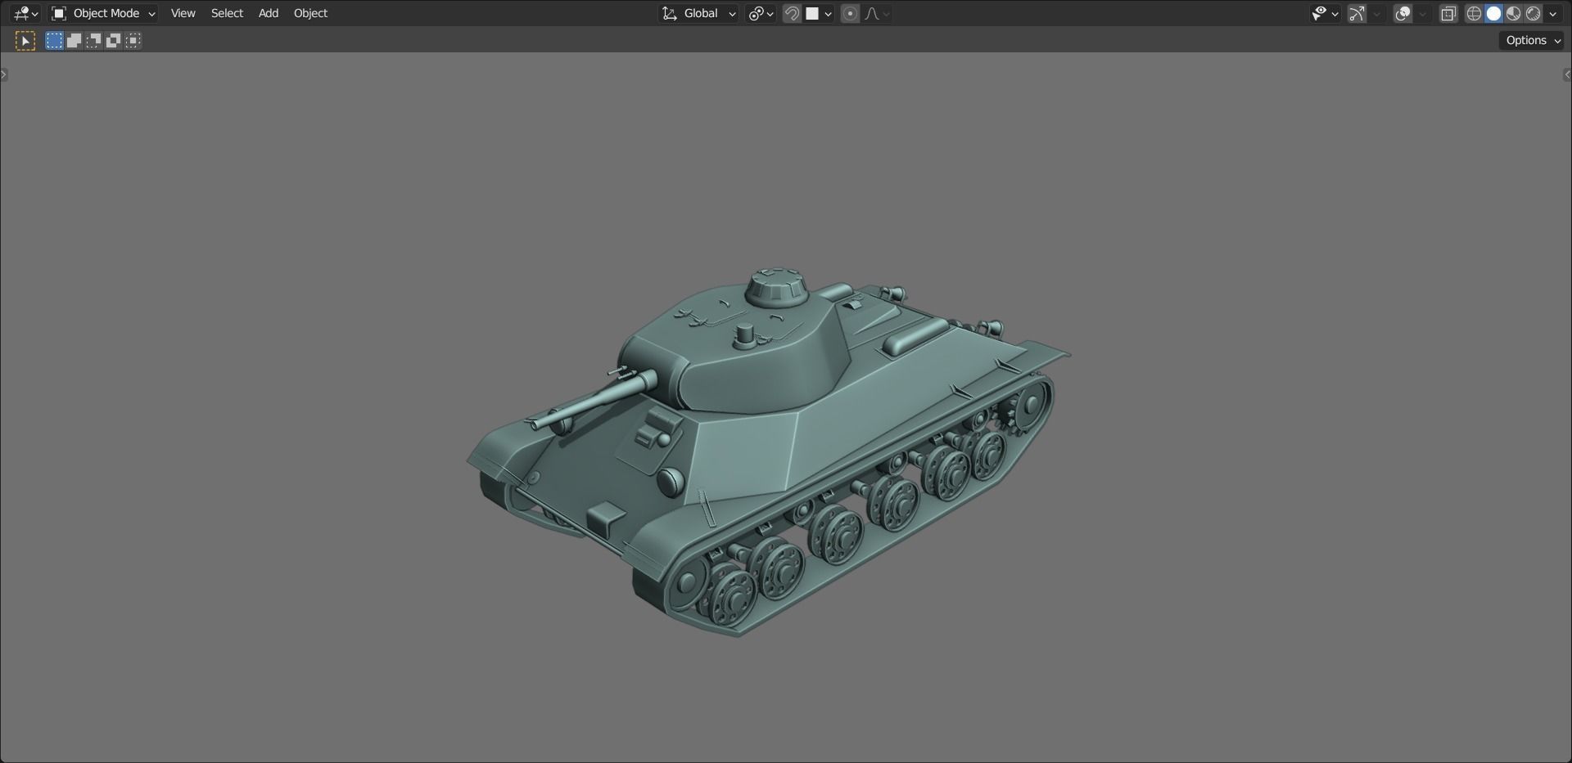Choose Intersect with selection mode

point(133,41)
